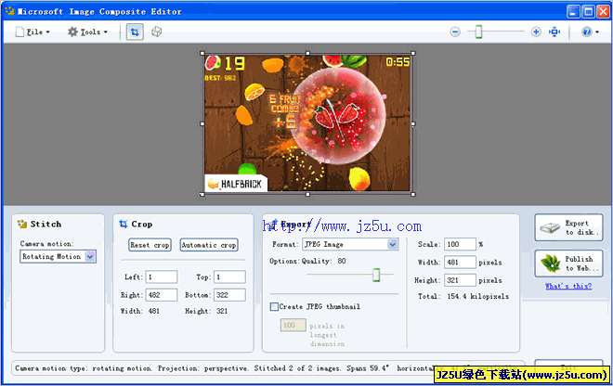Image resolution: width=613 pixels, height=386 pixels.
Task: Click the title bar application icon
Action: (x=9, y=11)
